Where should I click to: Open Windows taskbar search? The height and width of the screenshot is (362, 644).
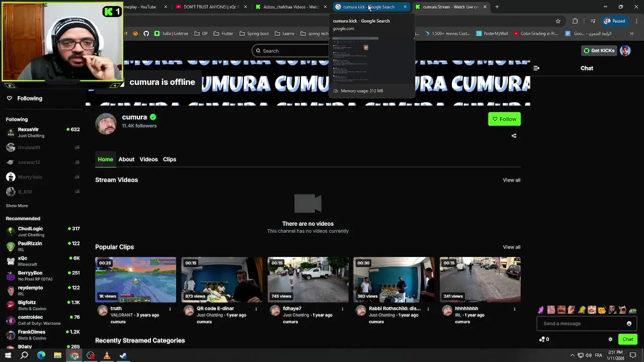point(24,355)
